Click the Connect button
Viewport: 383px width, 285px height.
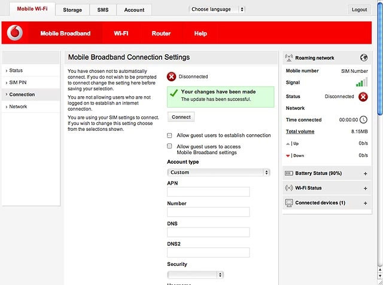(x=181, y=117)
